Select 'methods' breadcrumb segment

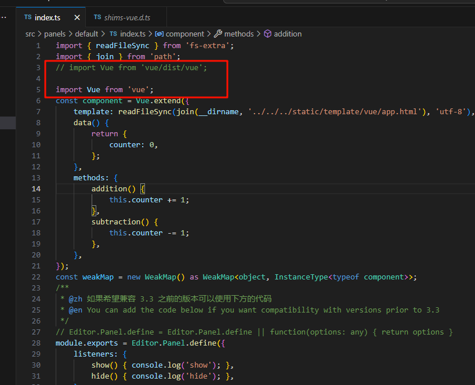239,34
